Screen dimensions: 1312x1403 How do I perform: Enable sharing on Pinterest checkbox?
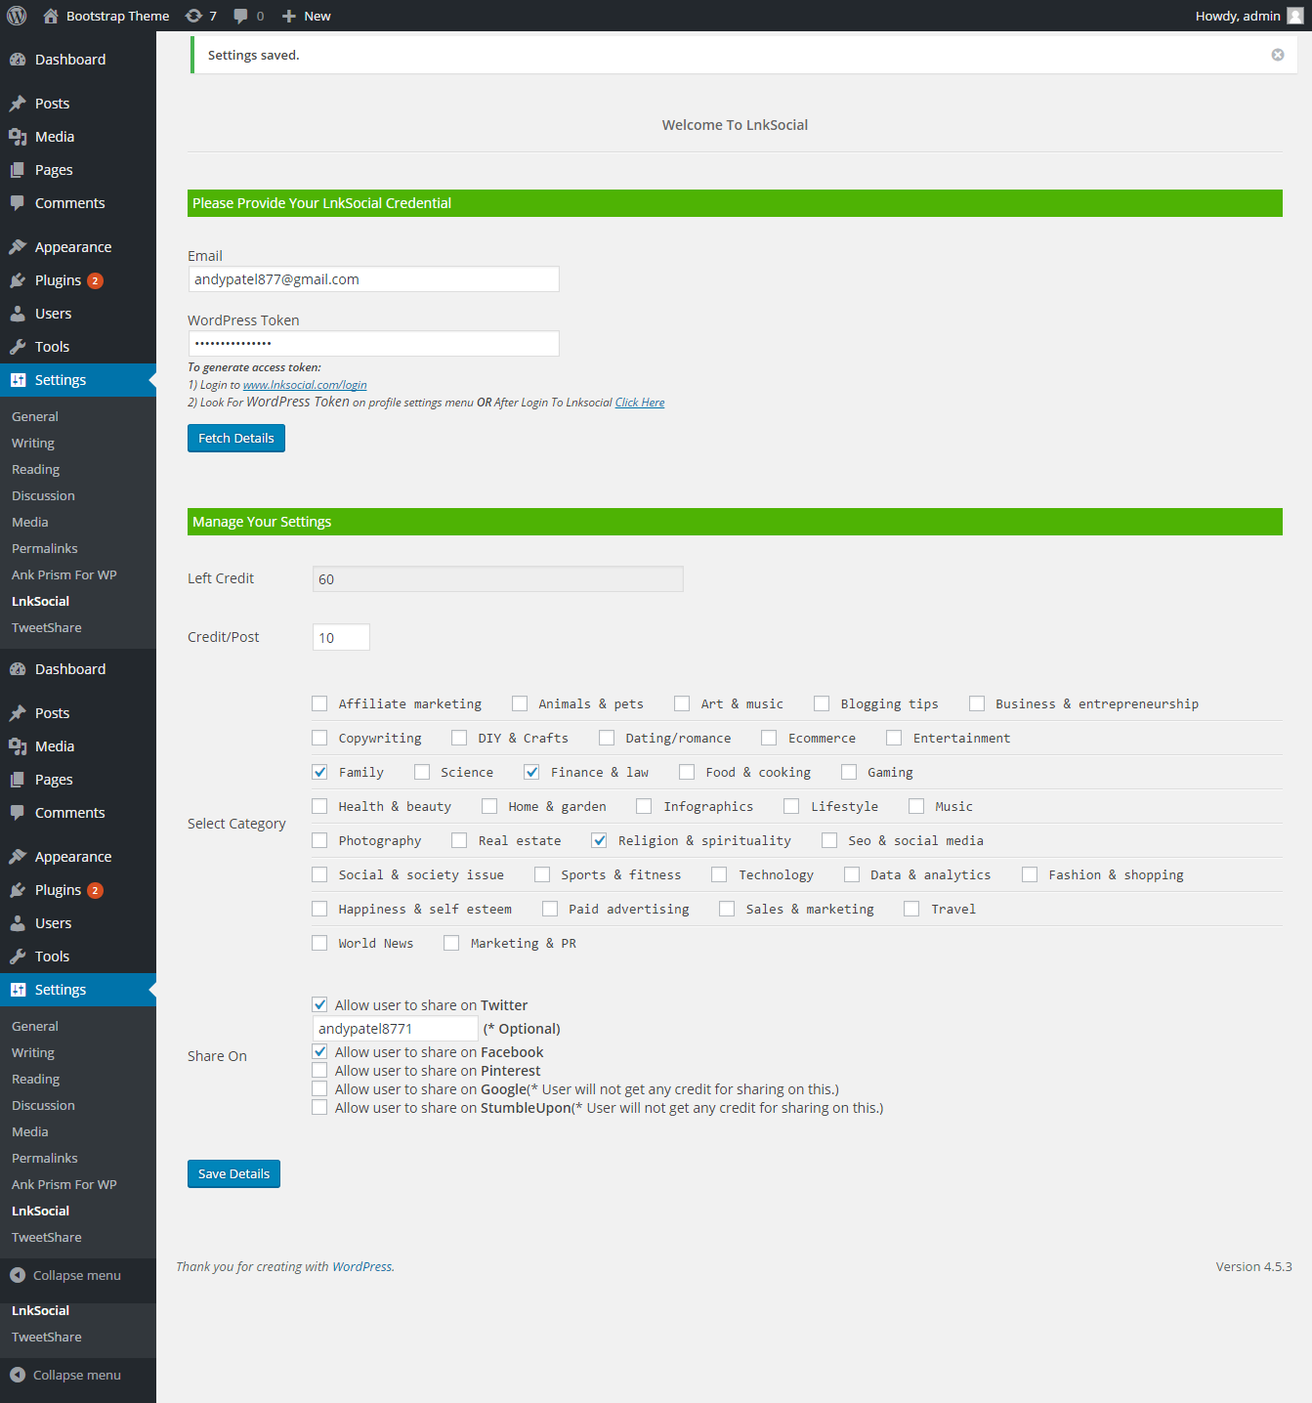(319, 1070)
